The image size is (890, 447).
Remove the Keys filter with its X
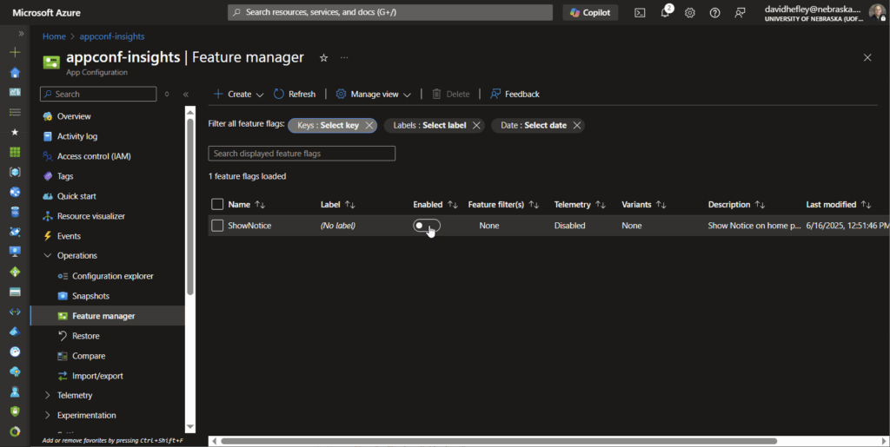pos(369,125)
